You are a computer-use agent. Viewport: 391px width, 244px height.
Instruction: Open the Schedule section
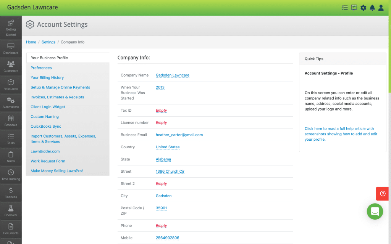(11, 120)
